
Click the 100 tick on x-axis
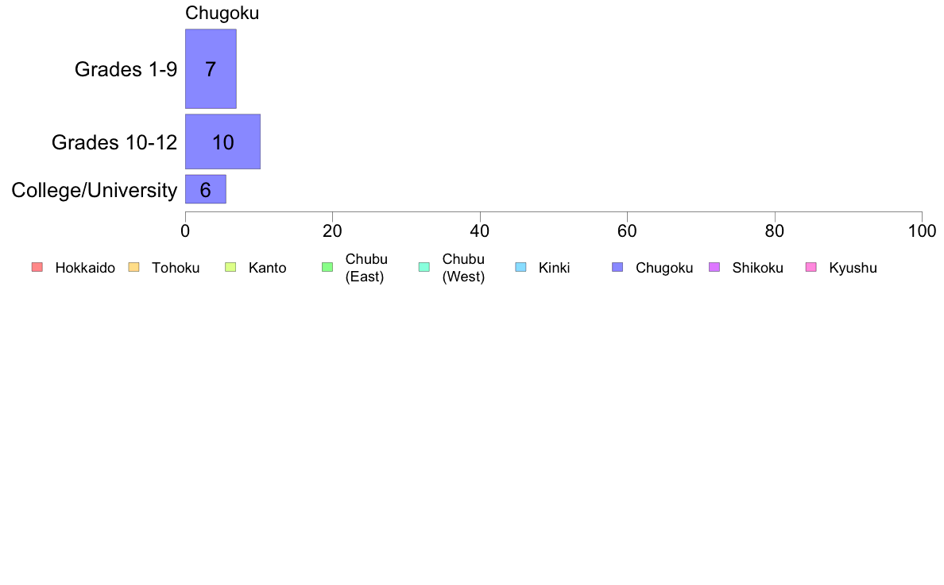922,231
